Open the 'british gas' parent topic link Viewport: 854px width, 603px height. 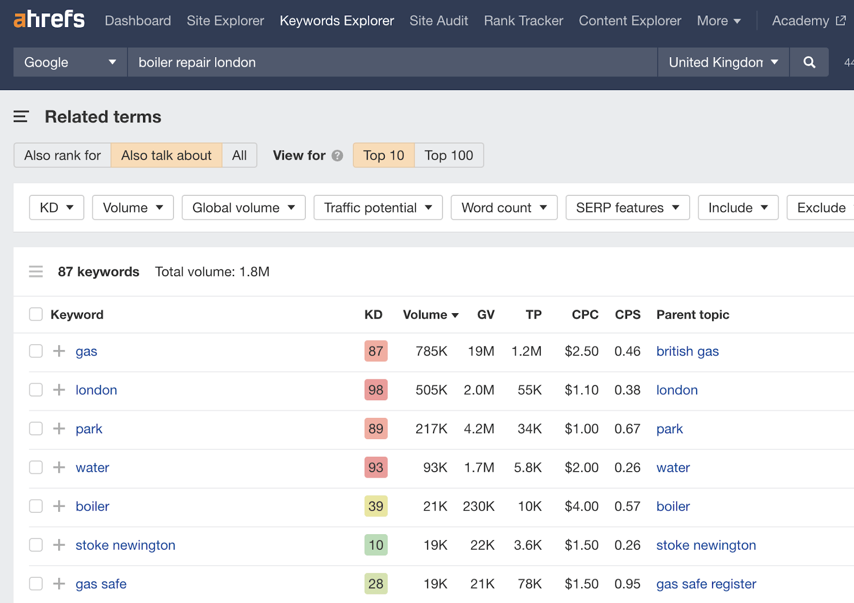coord(687,351)
